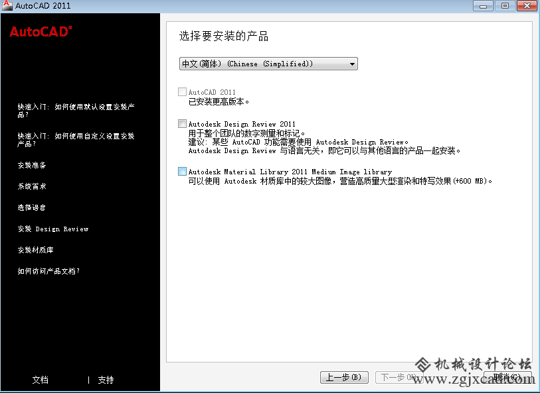Open the 选择语言 help link
Image resolution: width=540 pixels, height=393 pixels.
click(32, 207)
